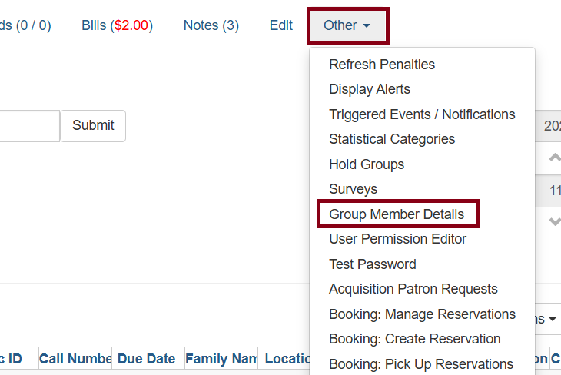The image size is (561, 375).
Task: Select Booking: Create Reservation
Action: pyautogui.click(x=415, y=339)
